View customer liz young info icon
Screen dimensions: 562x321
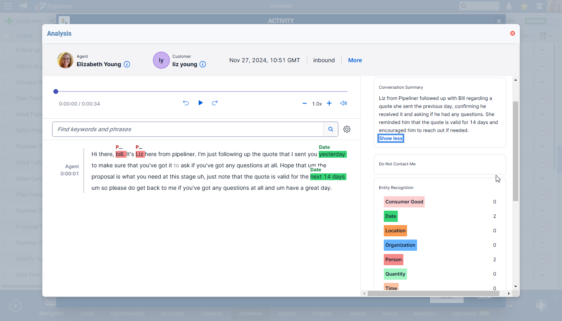(203, 64)
